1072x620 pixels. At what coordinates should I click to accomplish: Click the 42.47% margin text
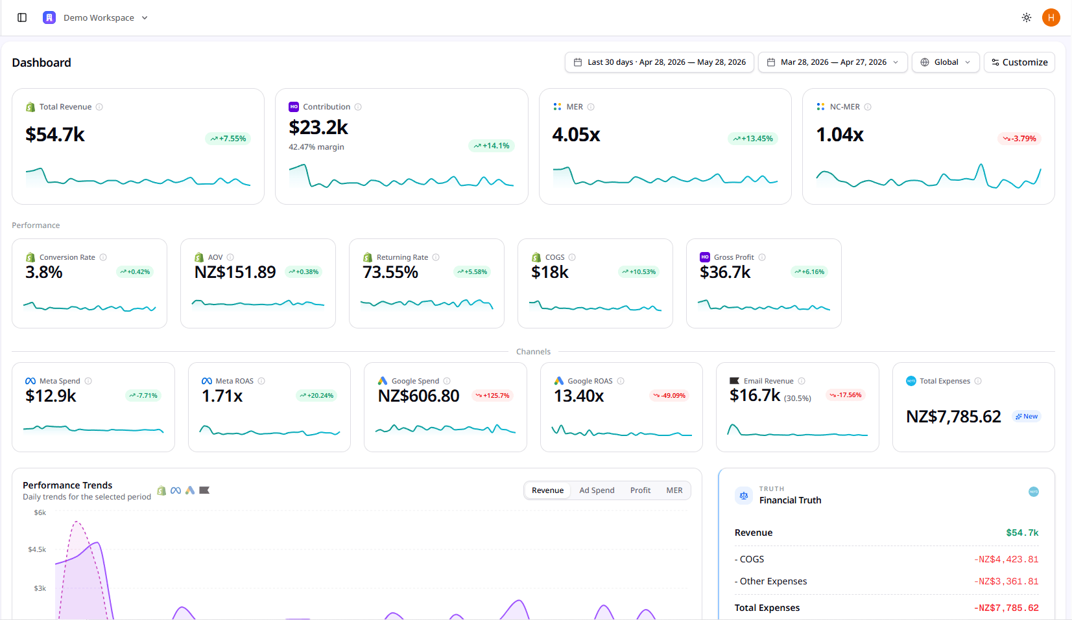pyautogui.click(x=316, y=147)
